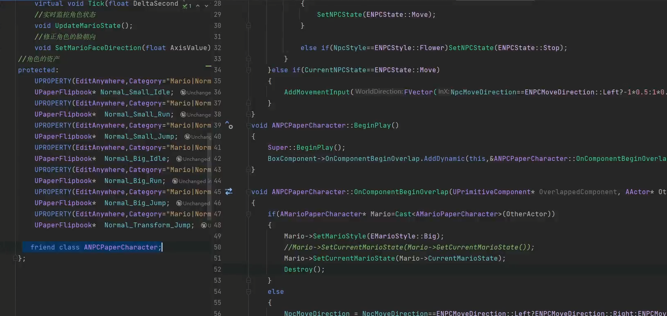Click the WorldDirection parameter inlay hint
Viewport: 667px width, 316px height.
pos(379,92)
